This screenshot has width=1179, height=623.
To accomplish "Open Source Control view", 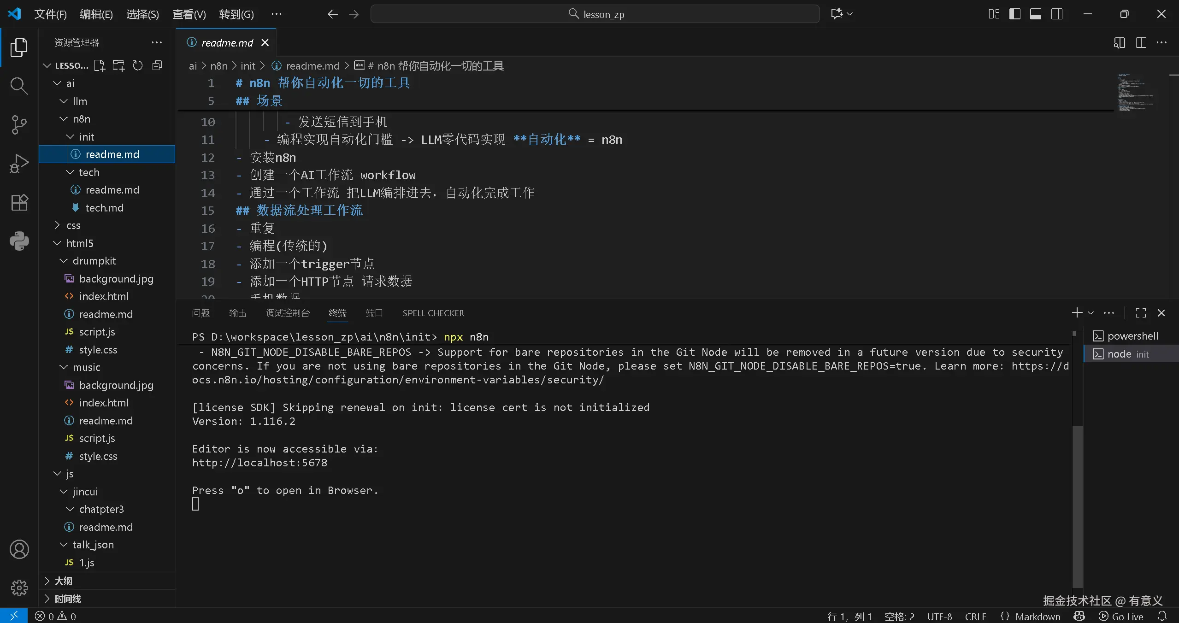I will click(19, 124).
